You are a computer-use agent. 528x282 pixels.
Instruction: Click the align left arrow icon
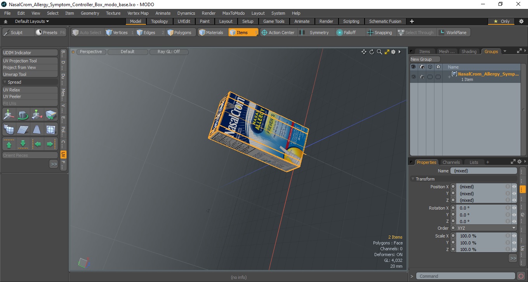coord(37,144)
